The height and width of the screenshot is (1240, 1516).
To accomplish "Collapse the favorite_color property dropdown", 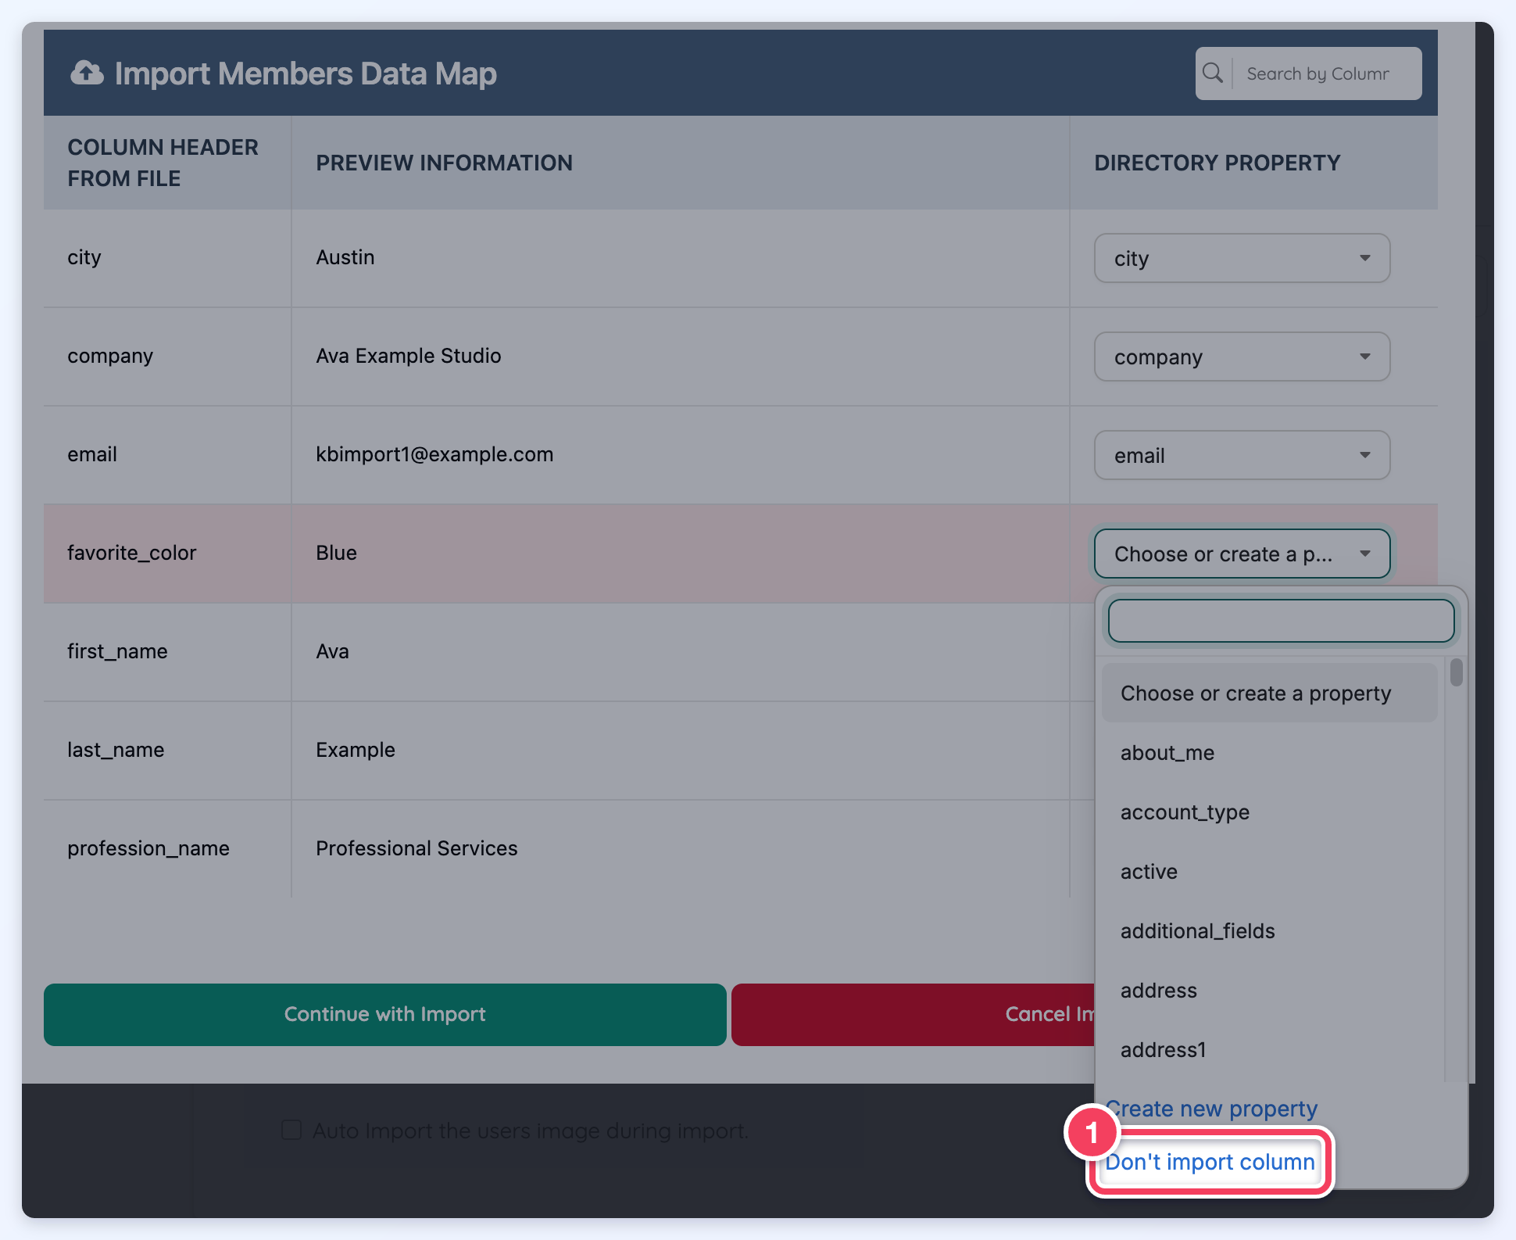I will [1242, 554].
